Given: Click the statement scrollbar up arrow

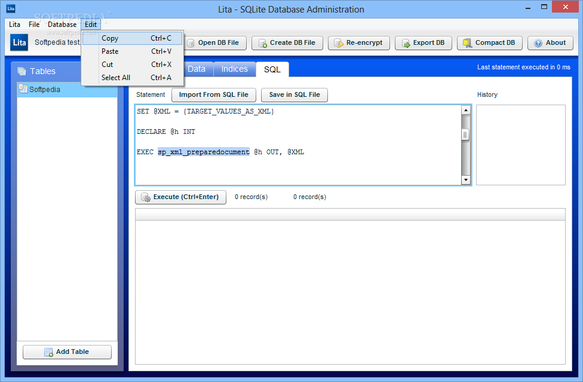Looking at the screenshot, I should pyautogui.click(x=465, y=110).
